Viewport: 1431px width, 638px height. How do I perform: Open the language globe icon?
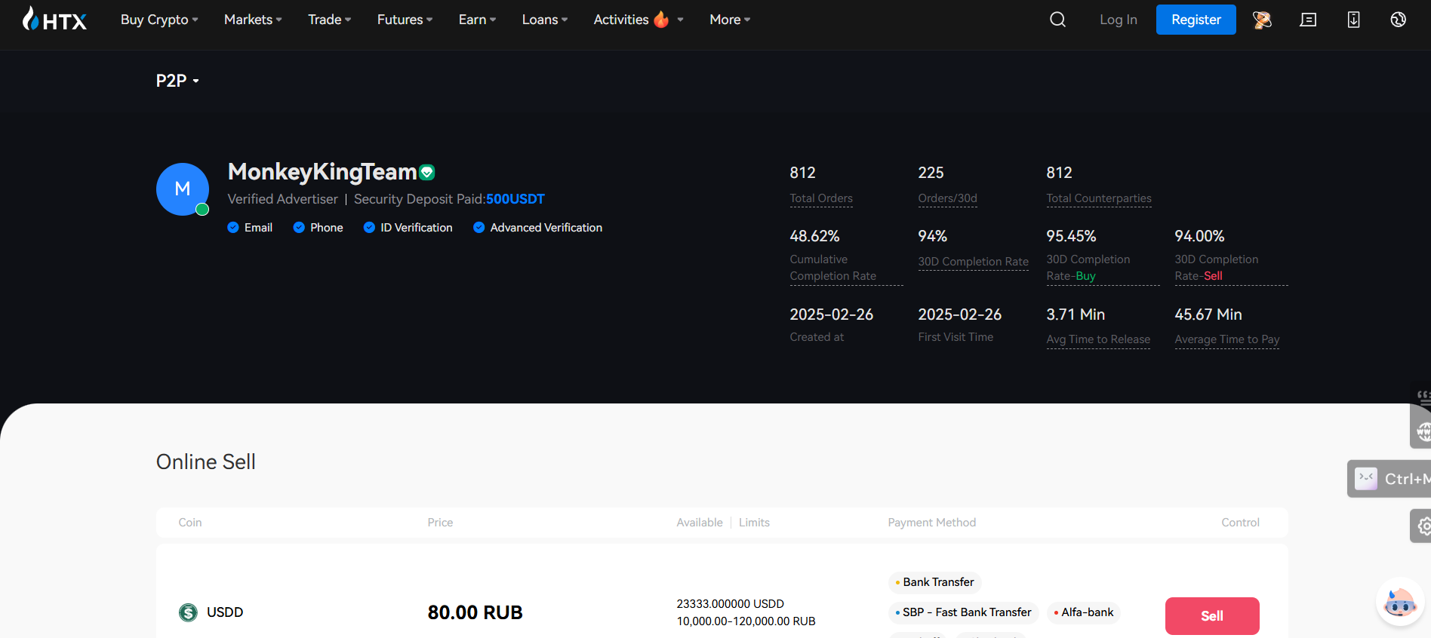(1398, 20)
